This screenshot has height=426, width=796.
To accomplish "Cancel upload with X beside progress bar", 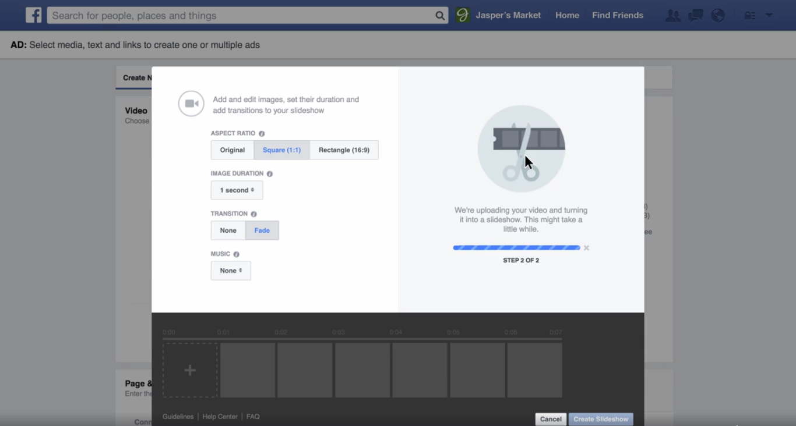I will 586,248.
